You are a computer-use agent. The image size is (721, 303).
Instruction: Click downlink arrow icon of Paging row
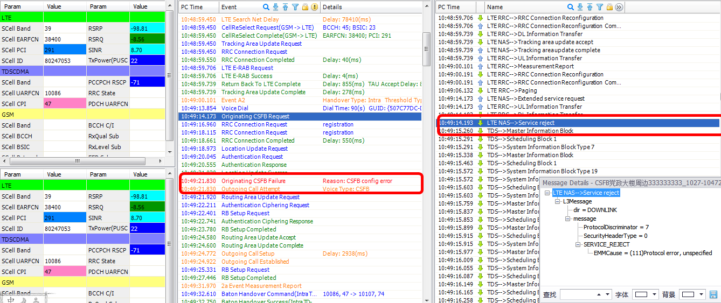point(481,90)
